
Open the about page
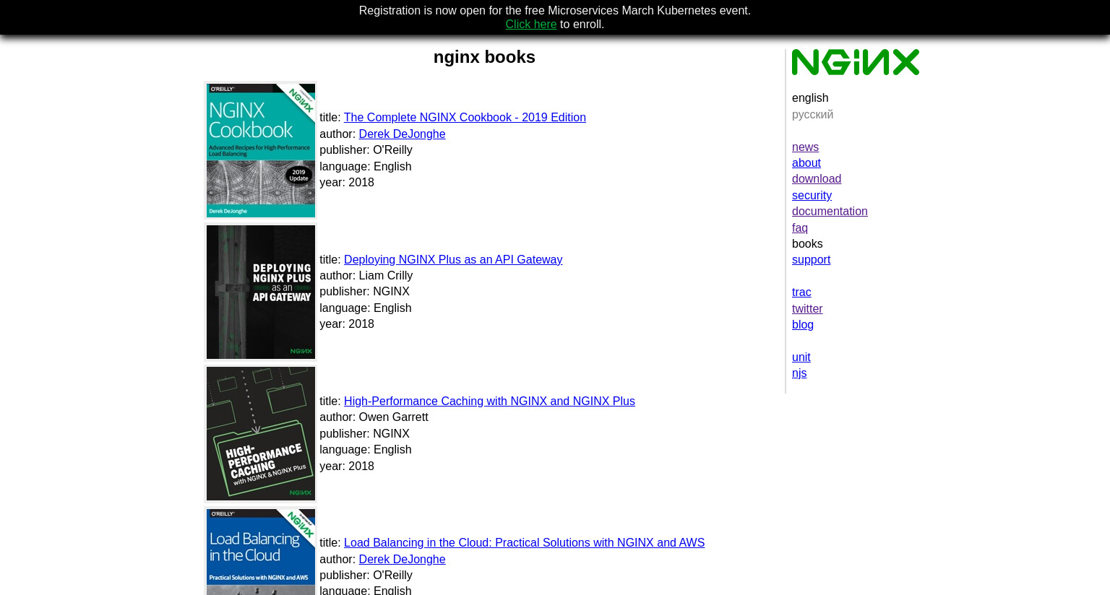pos(806,162)
